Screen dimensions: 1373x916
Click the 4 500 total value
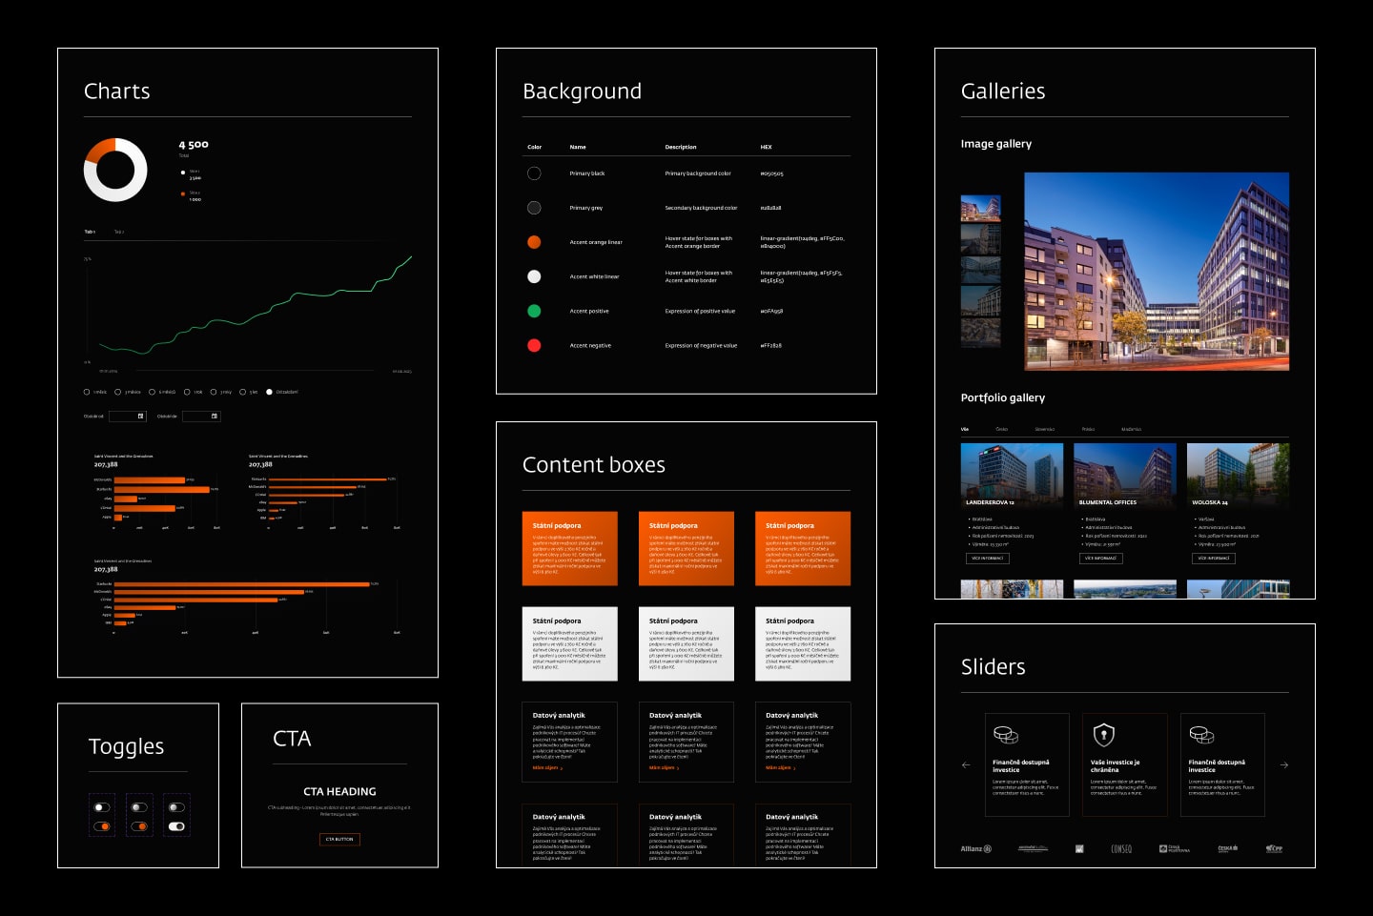194,145
